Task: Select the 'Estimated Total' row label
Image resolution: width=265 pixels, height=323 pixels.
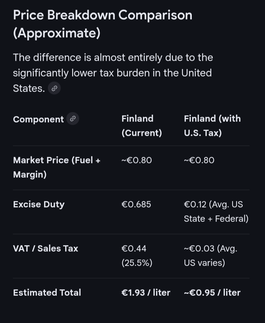Action: [x=47, y=292]
